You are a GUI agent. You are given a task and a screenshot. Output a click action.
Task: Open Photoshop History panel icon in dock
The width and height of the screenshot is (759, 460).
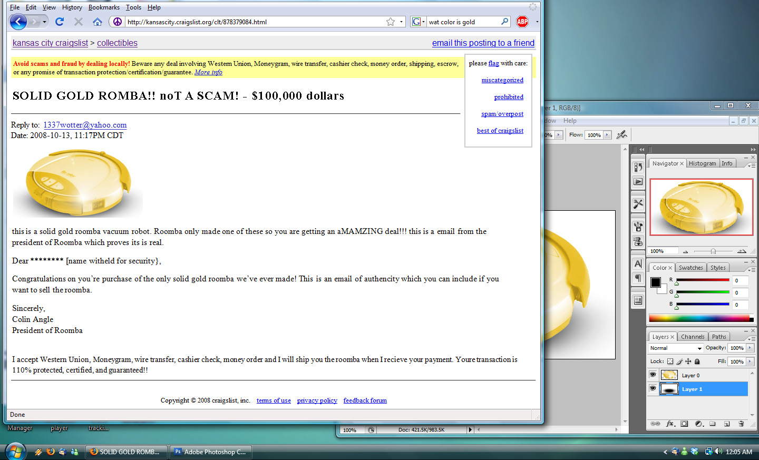click(638, 167)
